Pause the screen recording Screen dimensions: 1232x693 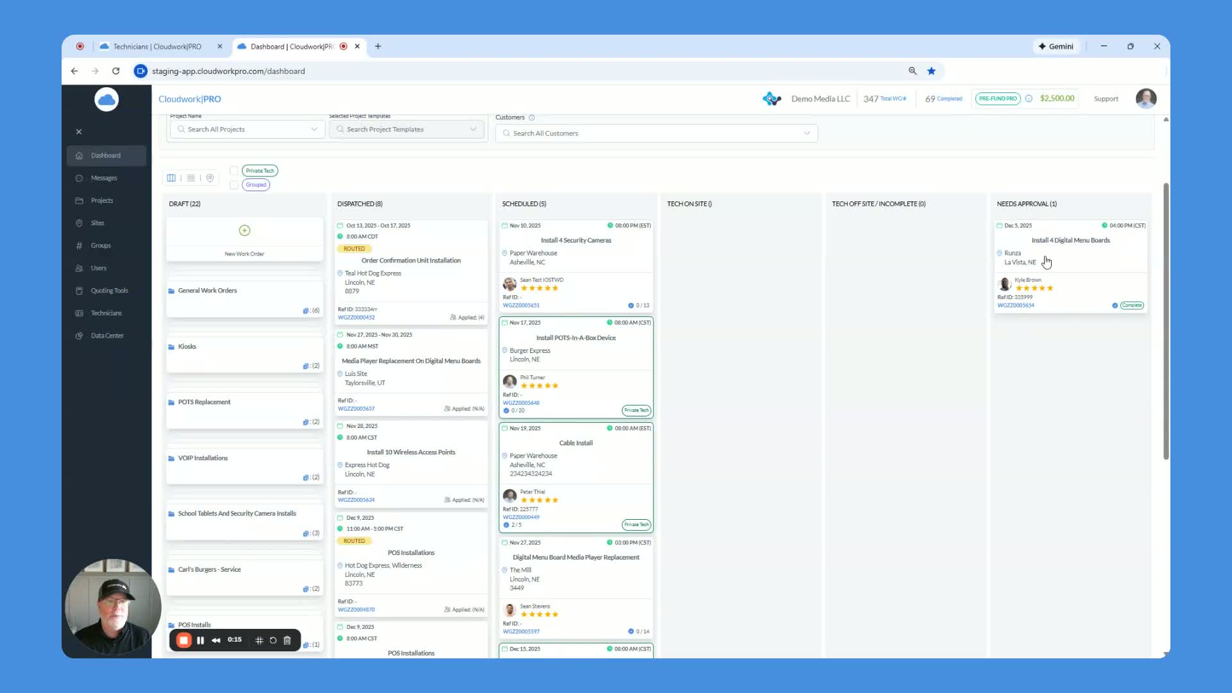[x=200, y=640]
